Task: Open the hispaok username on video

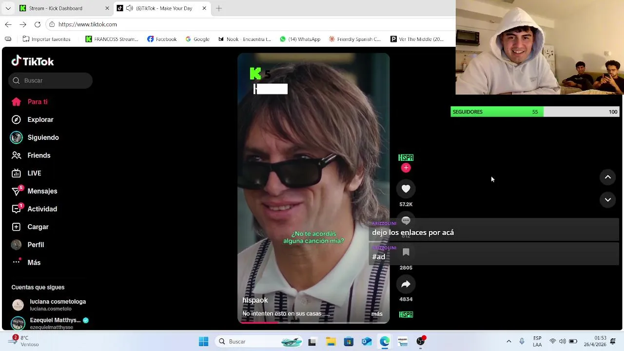Action: pos(255,300)
